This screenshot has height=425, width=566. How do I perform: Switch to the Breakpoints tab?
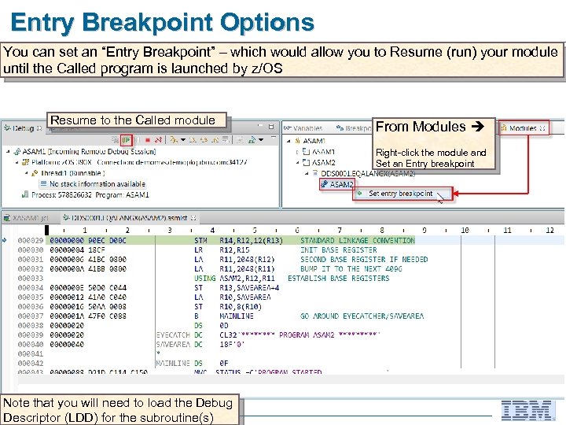[x=354, y=128]
